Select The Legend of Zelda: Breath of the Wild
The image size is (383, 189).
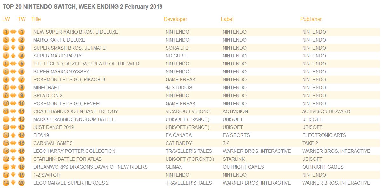[86, 64]
